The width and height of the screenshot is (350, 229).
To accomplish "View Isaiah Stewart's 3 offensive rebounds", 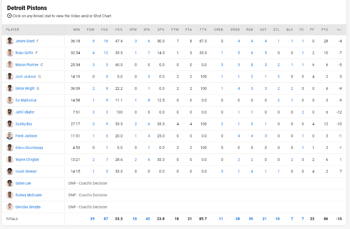I will [x=222, y=171].
